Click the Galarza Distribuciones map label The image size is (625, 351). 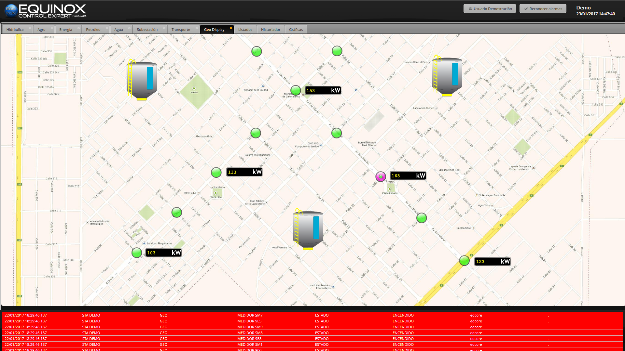[257, 155]
